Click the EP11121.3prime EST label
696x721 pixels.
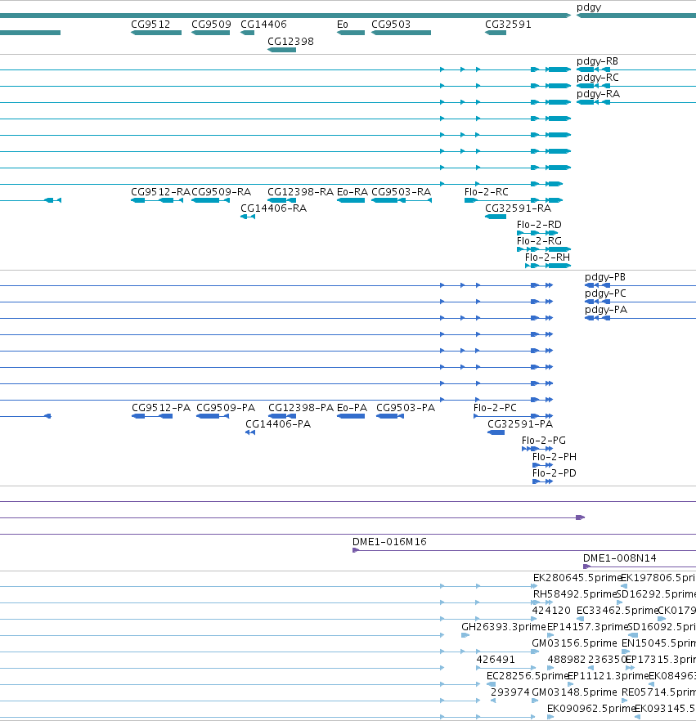[x=608, y=676]
